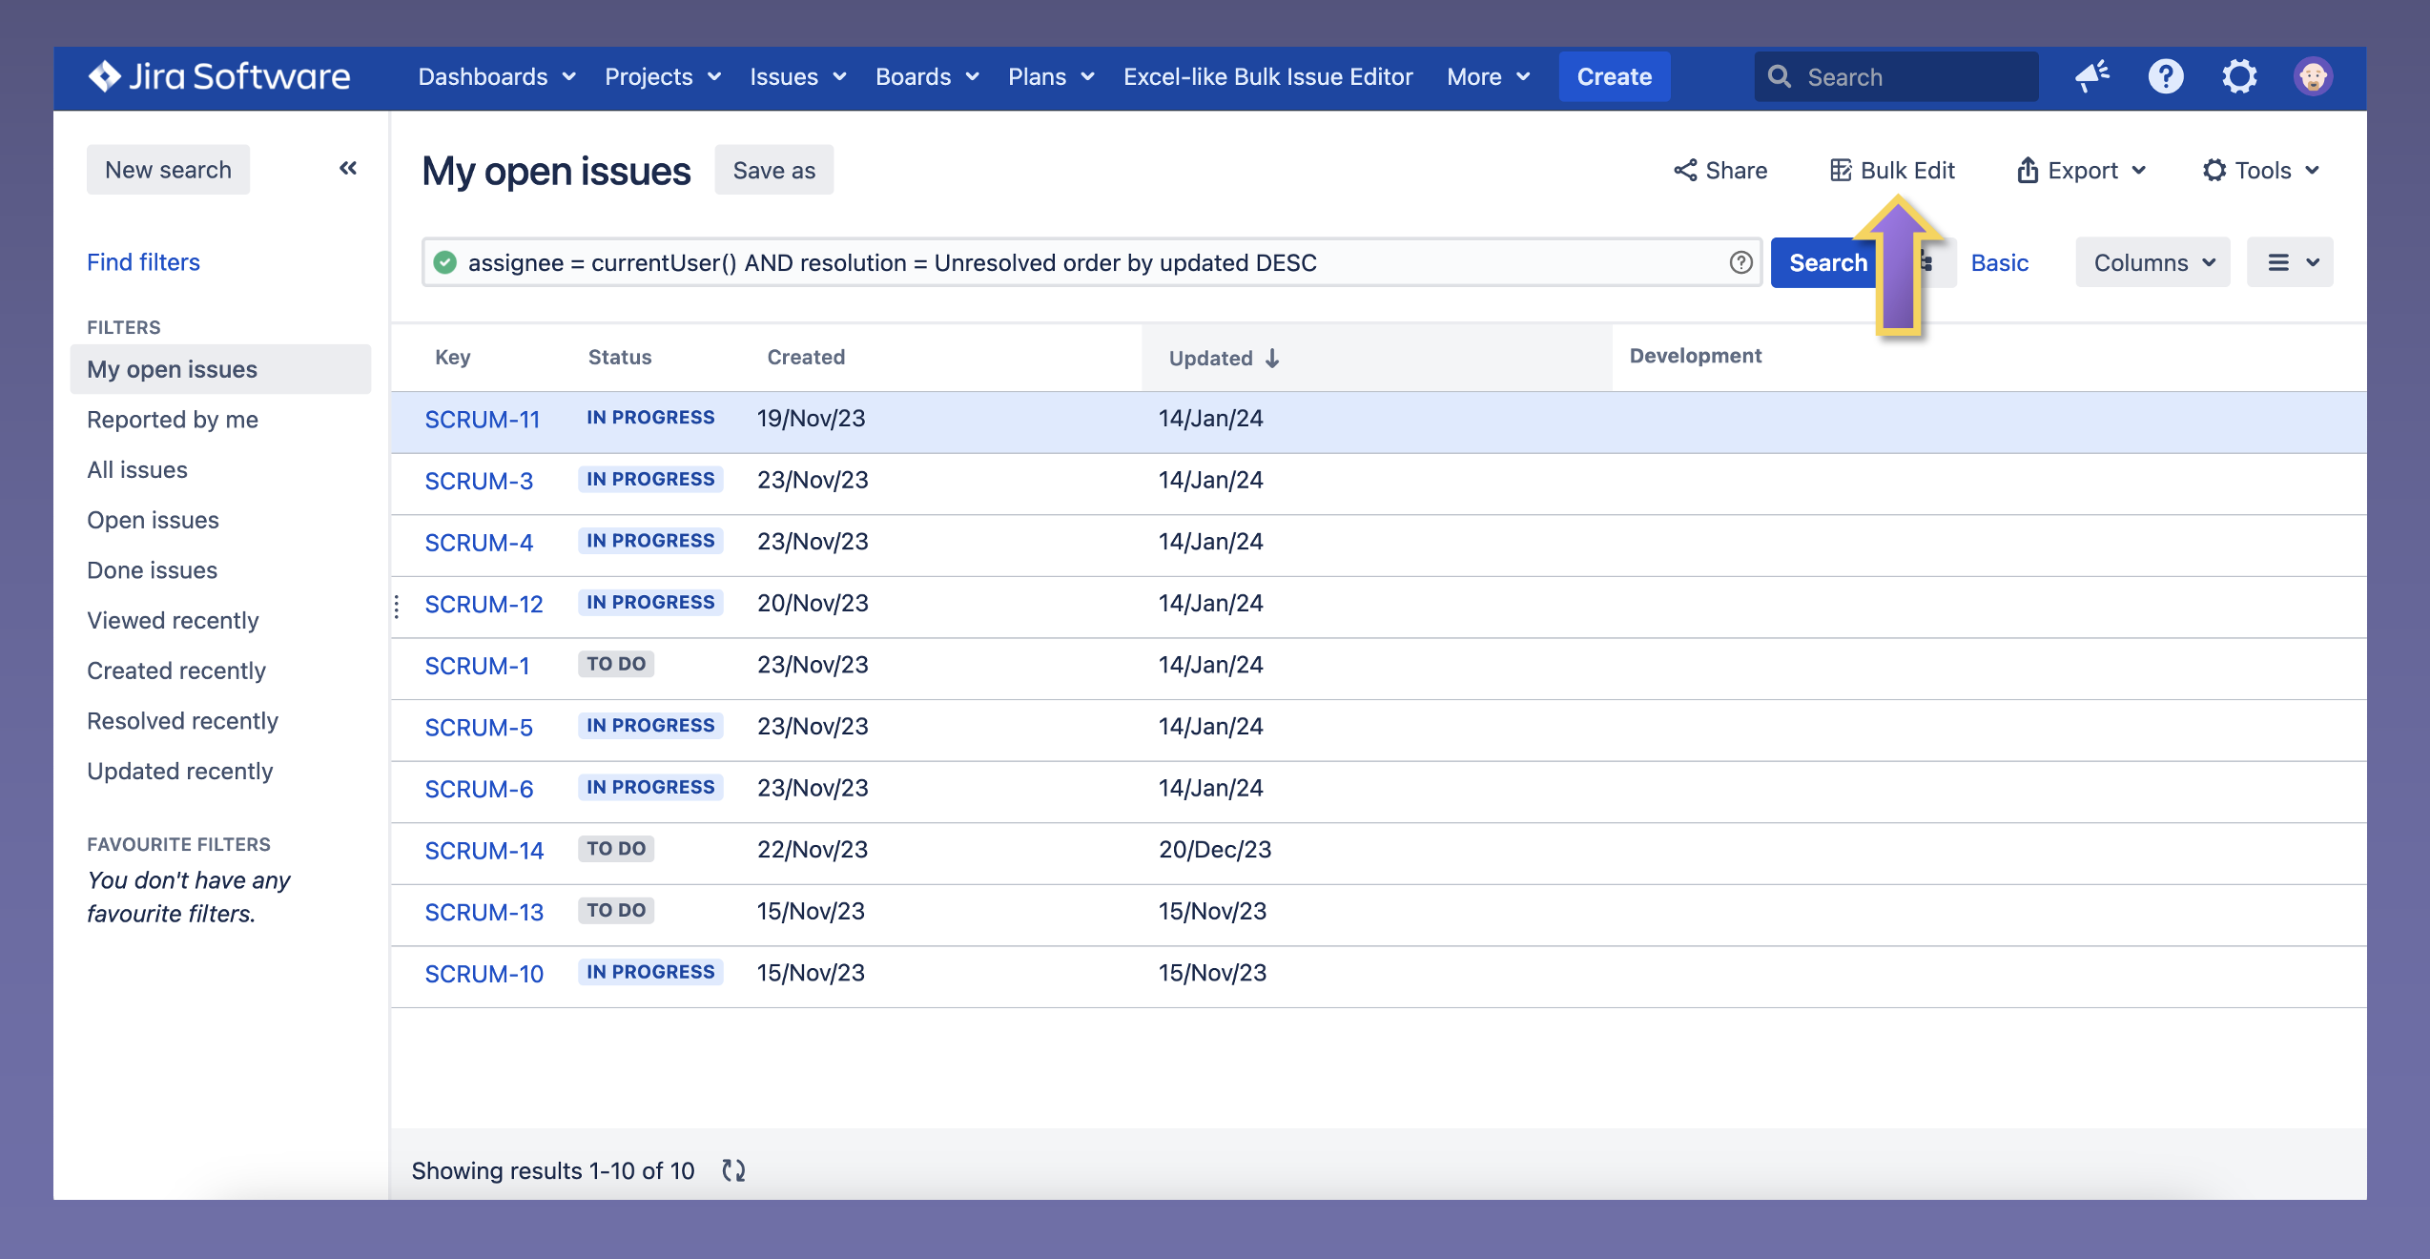Open the view layout switcher dropdown
The height and width of the screenshot is (1259, 2430).
(2290, 262)
